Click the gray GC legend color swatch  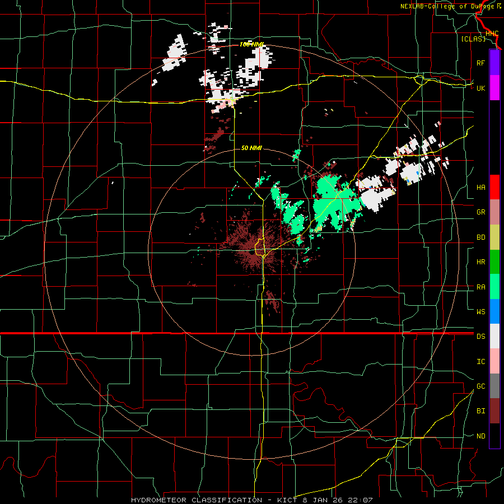pos(494,386)
